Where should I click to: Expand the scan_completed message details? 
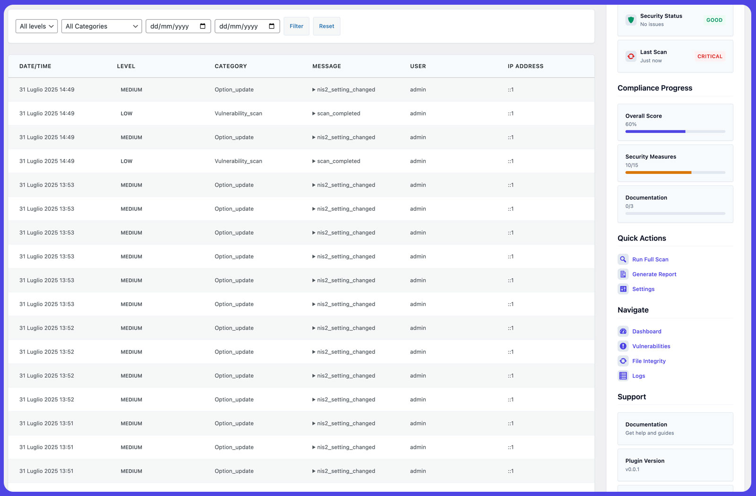point(336,113)
